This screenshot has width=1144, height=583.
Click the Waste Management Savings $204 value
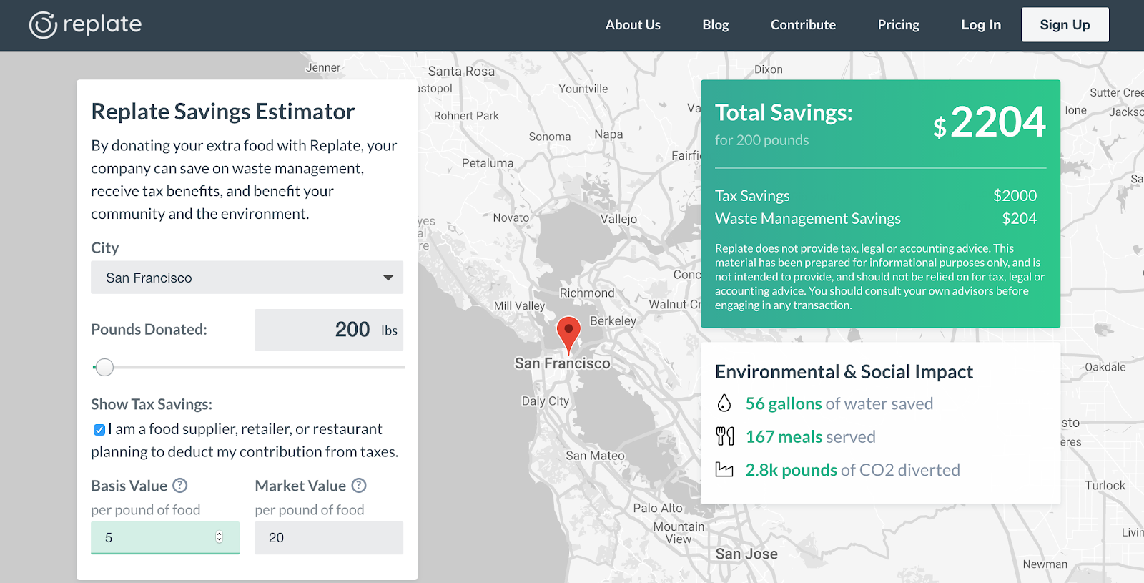1019,218
